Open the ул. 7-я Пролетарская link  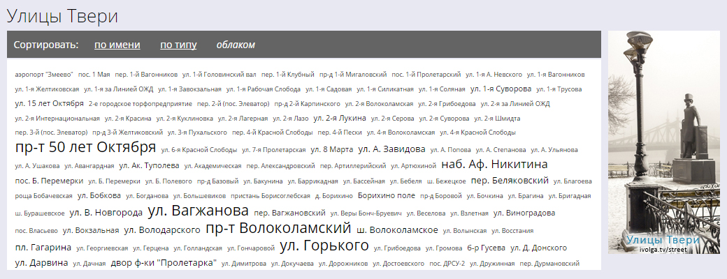tap(274, 150)
